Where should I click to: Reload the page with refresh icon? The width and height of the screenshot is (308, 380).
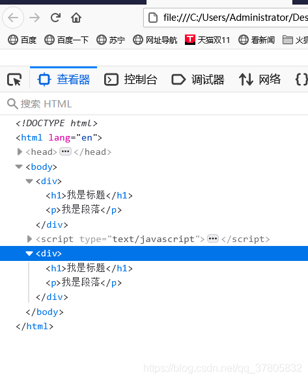point(55,18)
